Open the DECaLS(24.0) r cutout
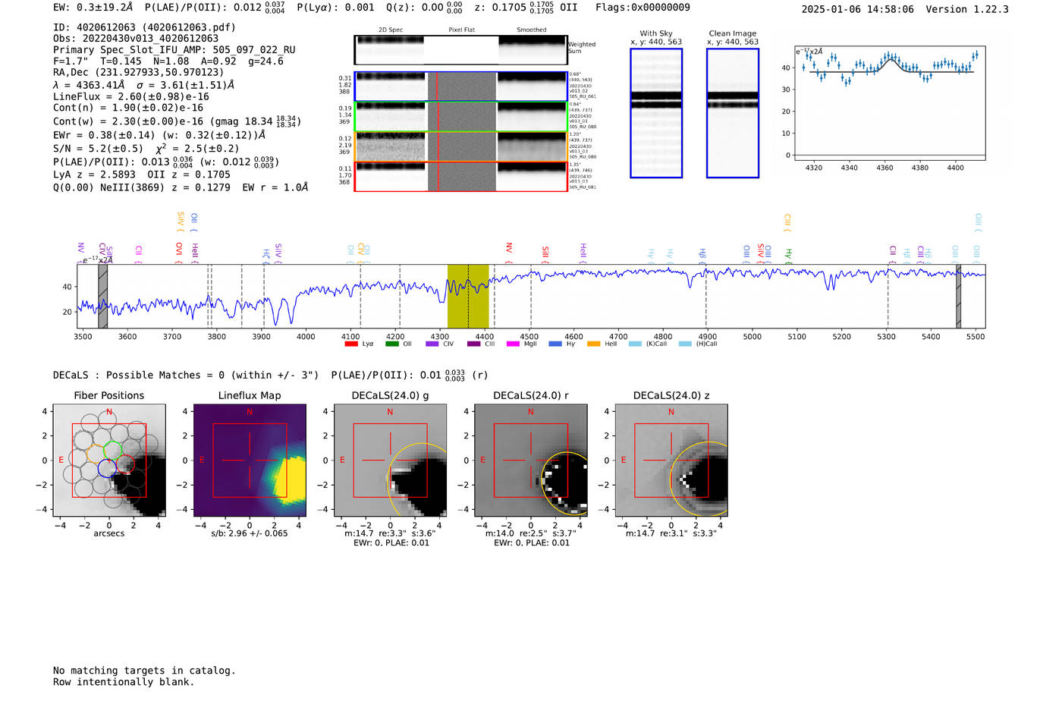This screenshot has height=723, width=1062. point(531,461)
